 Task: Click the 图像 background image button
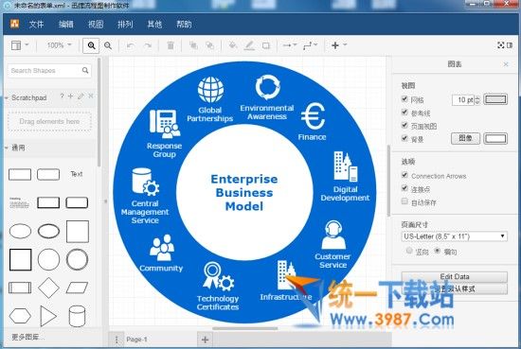[x=465, y=138]
